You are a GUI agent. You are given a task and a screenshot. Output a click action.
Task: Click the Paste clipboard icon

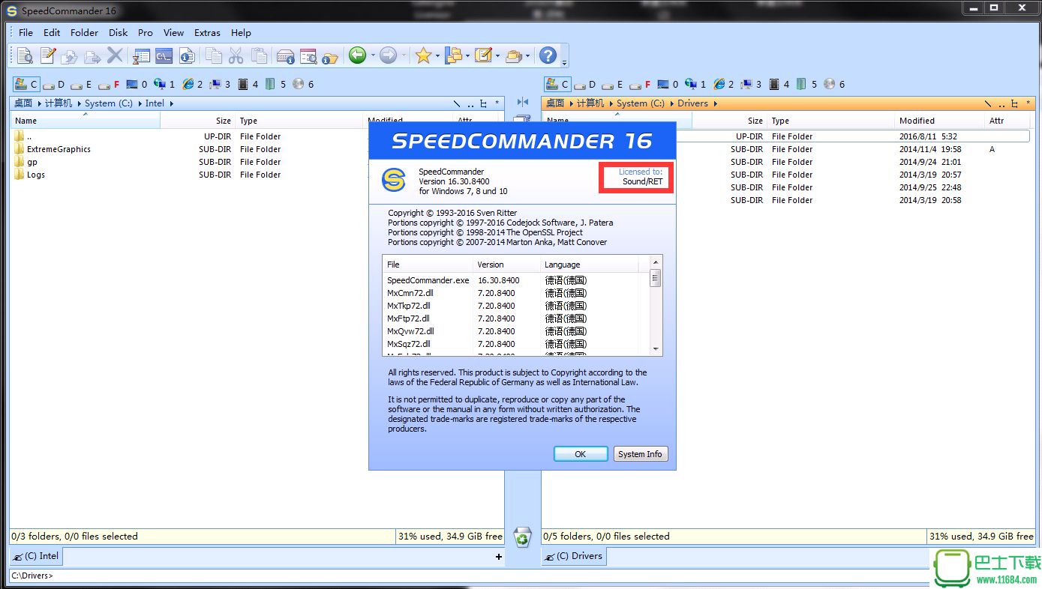[x=259, y=55]
